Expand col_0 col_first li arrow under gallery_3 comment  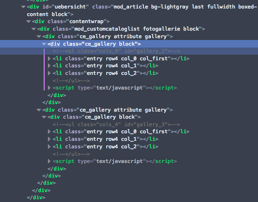click(x=49, y=131)
